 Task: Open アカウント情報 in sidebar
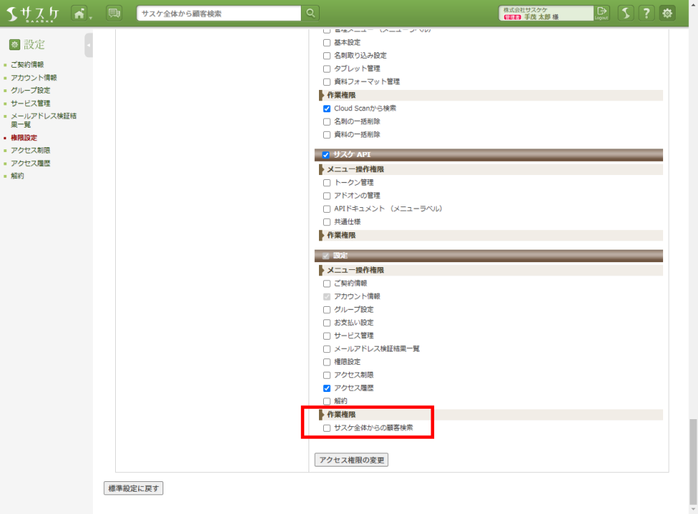[x=34, y=77]
